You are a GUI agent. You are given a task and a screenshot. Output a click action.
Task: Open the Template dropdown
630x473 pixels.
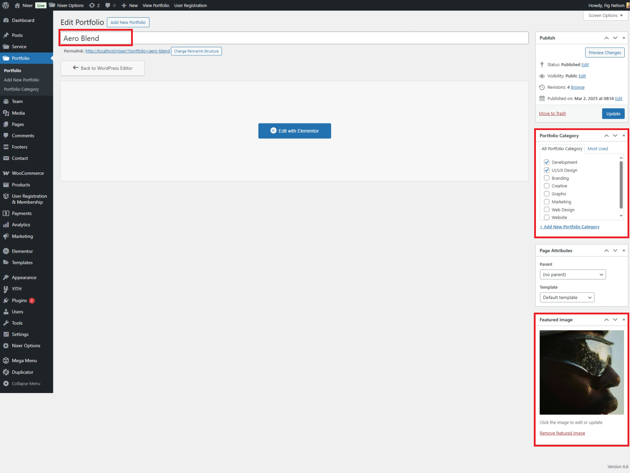(567, 297)
